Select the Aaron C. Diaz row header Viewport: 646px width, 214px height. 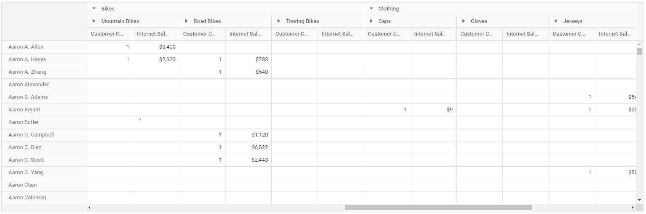(44, 147)
